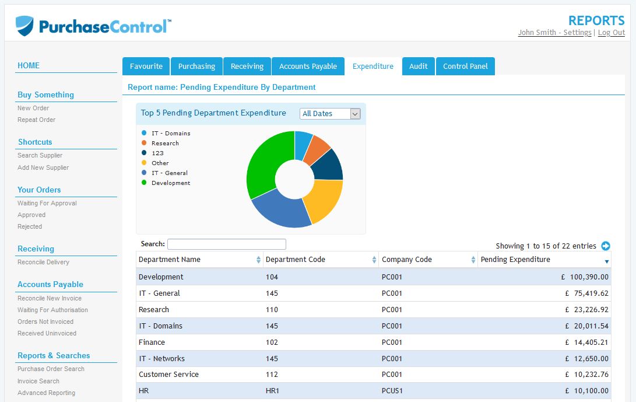Click the Development legend dot
The height and width of the screenshot is (402, 636).
[144, 183]
